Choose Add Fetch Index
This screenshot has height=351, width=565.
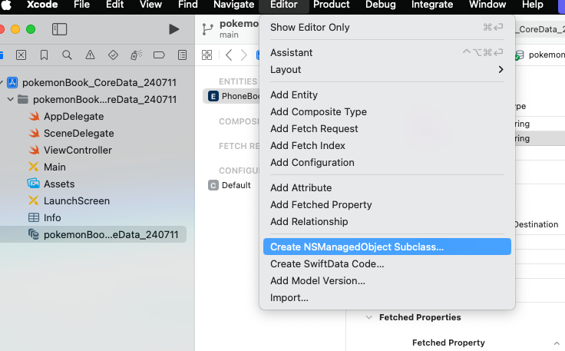point(387,146)
